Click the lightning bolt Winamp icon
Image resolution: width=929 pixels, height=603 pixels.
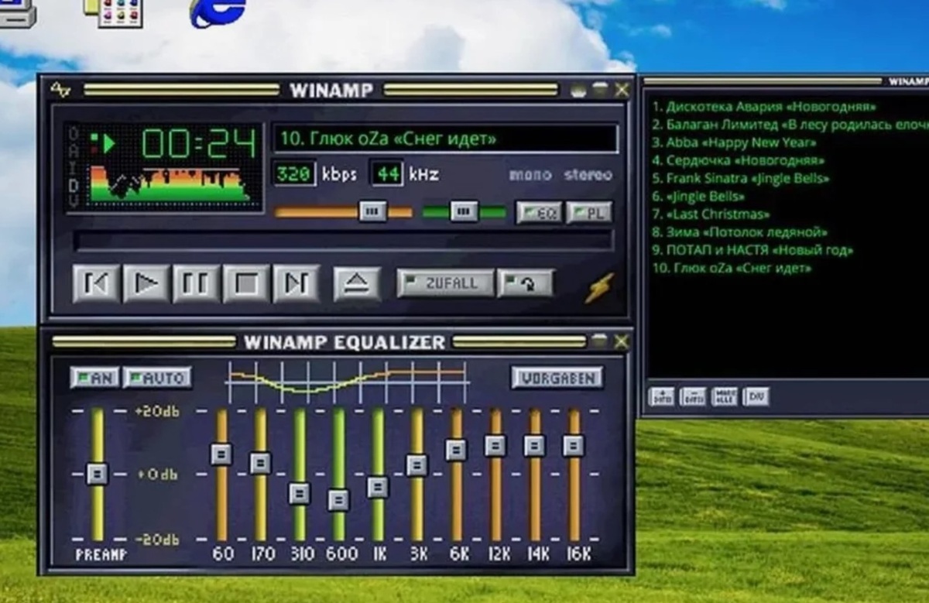tap(600, 286)
